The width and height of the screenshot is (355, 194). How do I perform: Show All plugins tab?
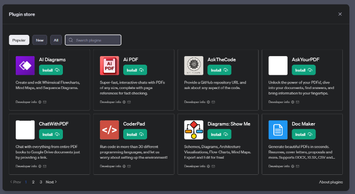56,40
